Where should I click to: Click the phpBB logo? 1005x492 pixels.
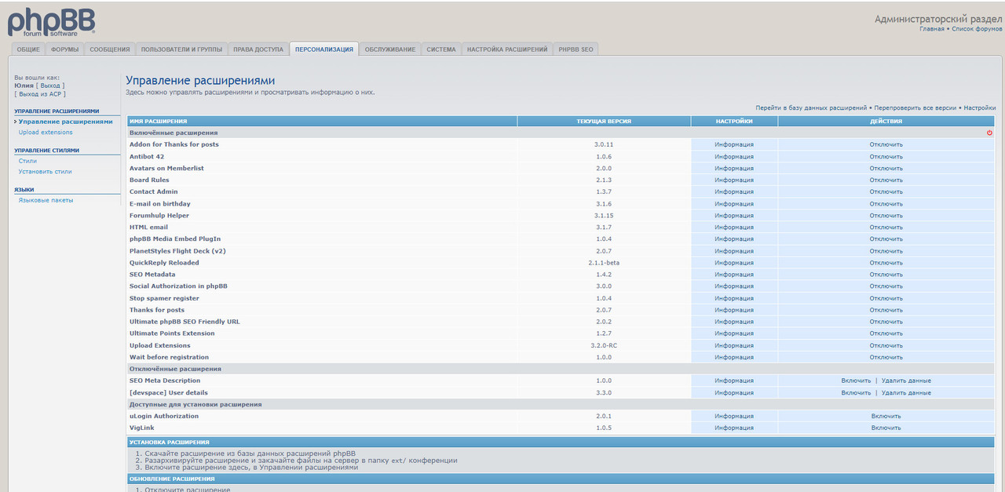(x=52, y=21)
